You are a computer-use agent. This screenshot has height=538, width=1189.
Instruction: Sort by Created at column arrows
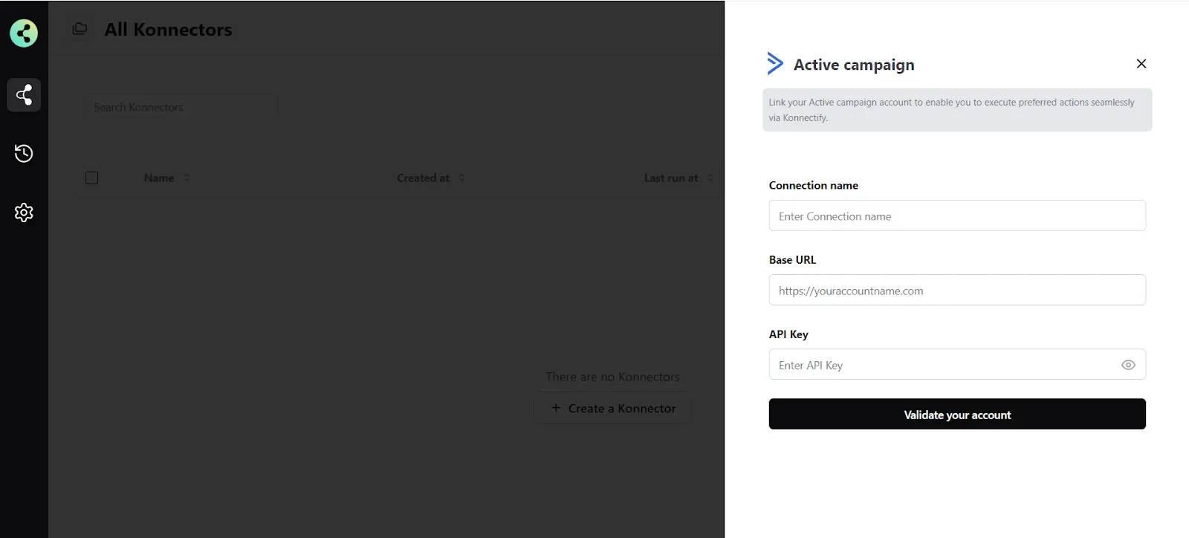pos(461,178)
